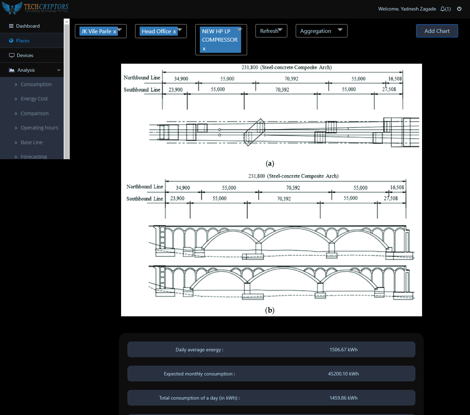Viewport: 470px width, 415px height.
Task: Click the power logout icon
Action: 459,9
